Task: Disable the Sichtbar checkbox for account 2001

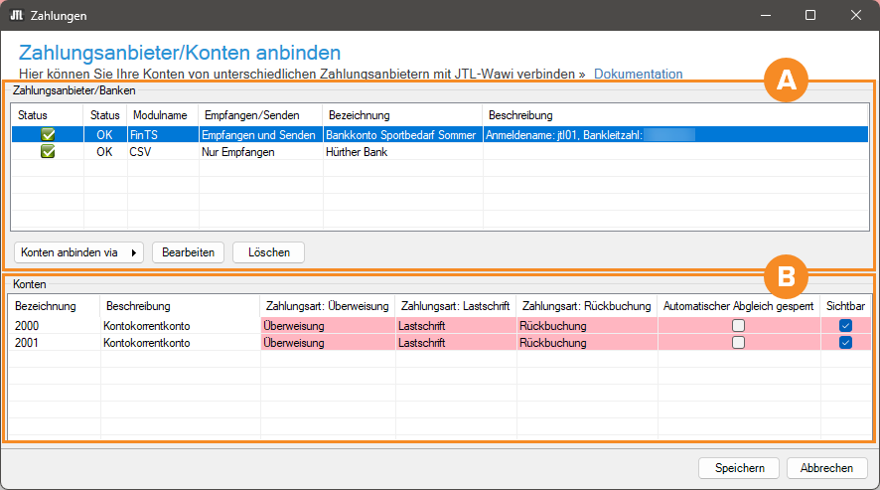Action: pos(845,343)
